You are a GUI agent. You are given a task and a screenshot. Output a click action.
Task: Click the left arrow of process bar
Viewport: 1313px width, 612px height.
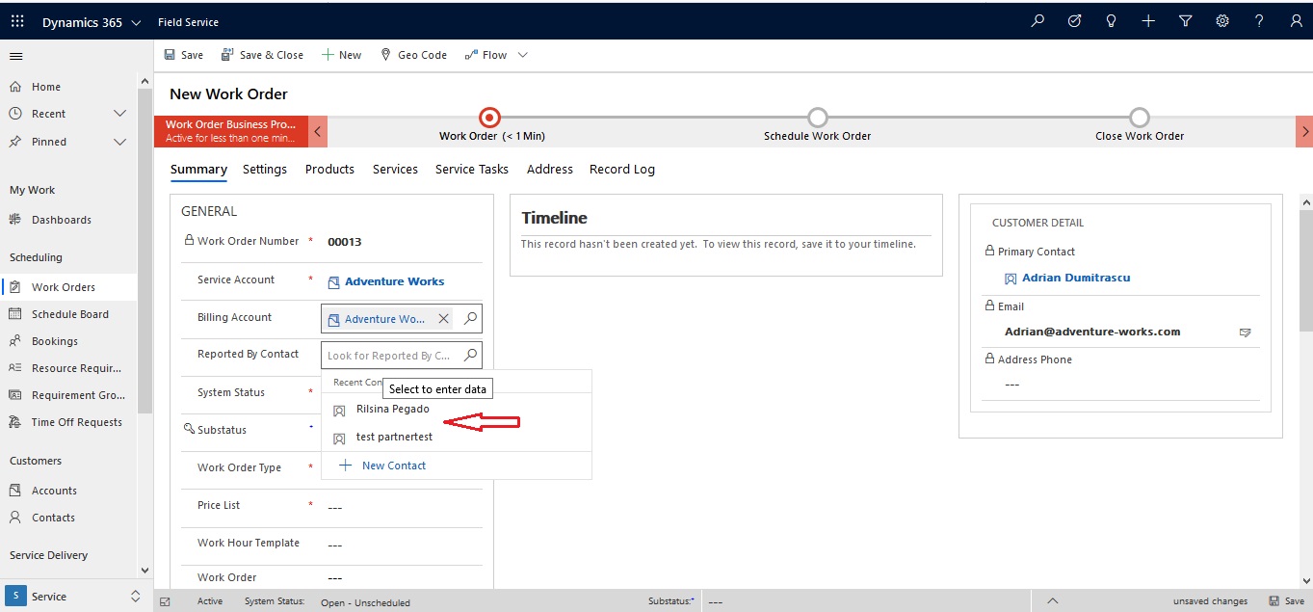click(319, 131)
